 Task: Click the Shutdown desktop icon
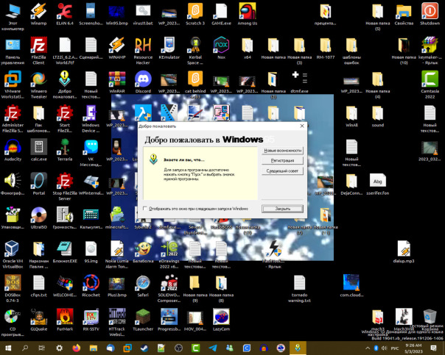(430, 13)
